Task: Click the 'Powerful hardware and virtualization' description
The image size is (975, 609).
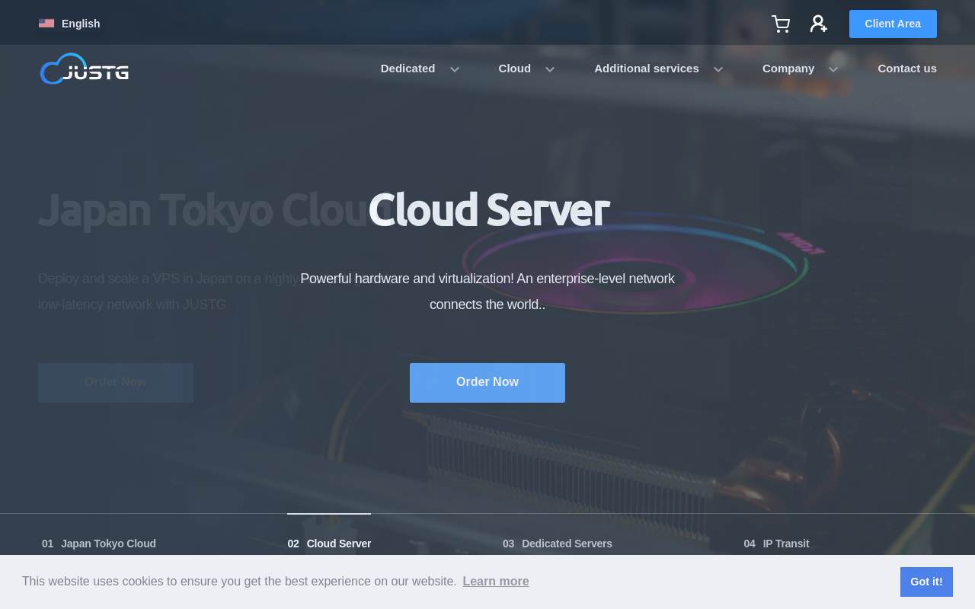Action: click(487, 292)
